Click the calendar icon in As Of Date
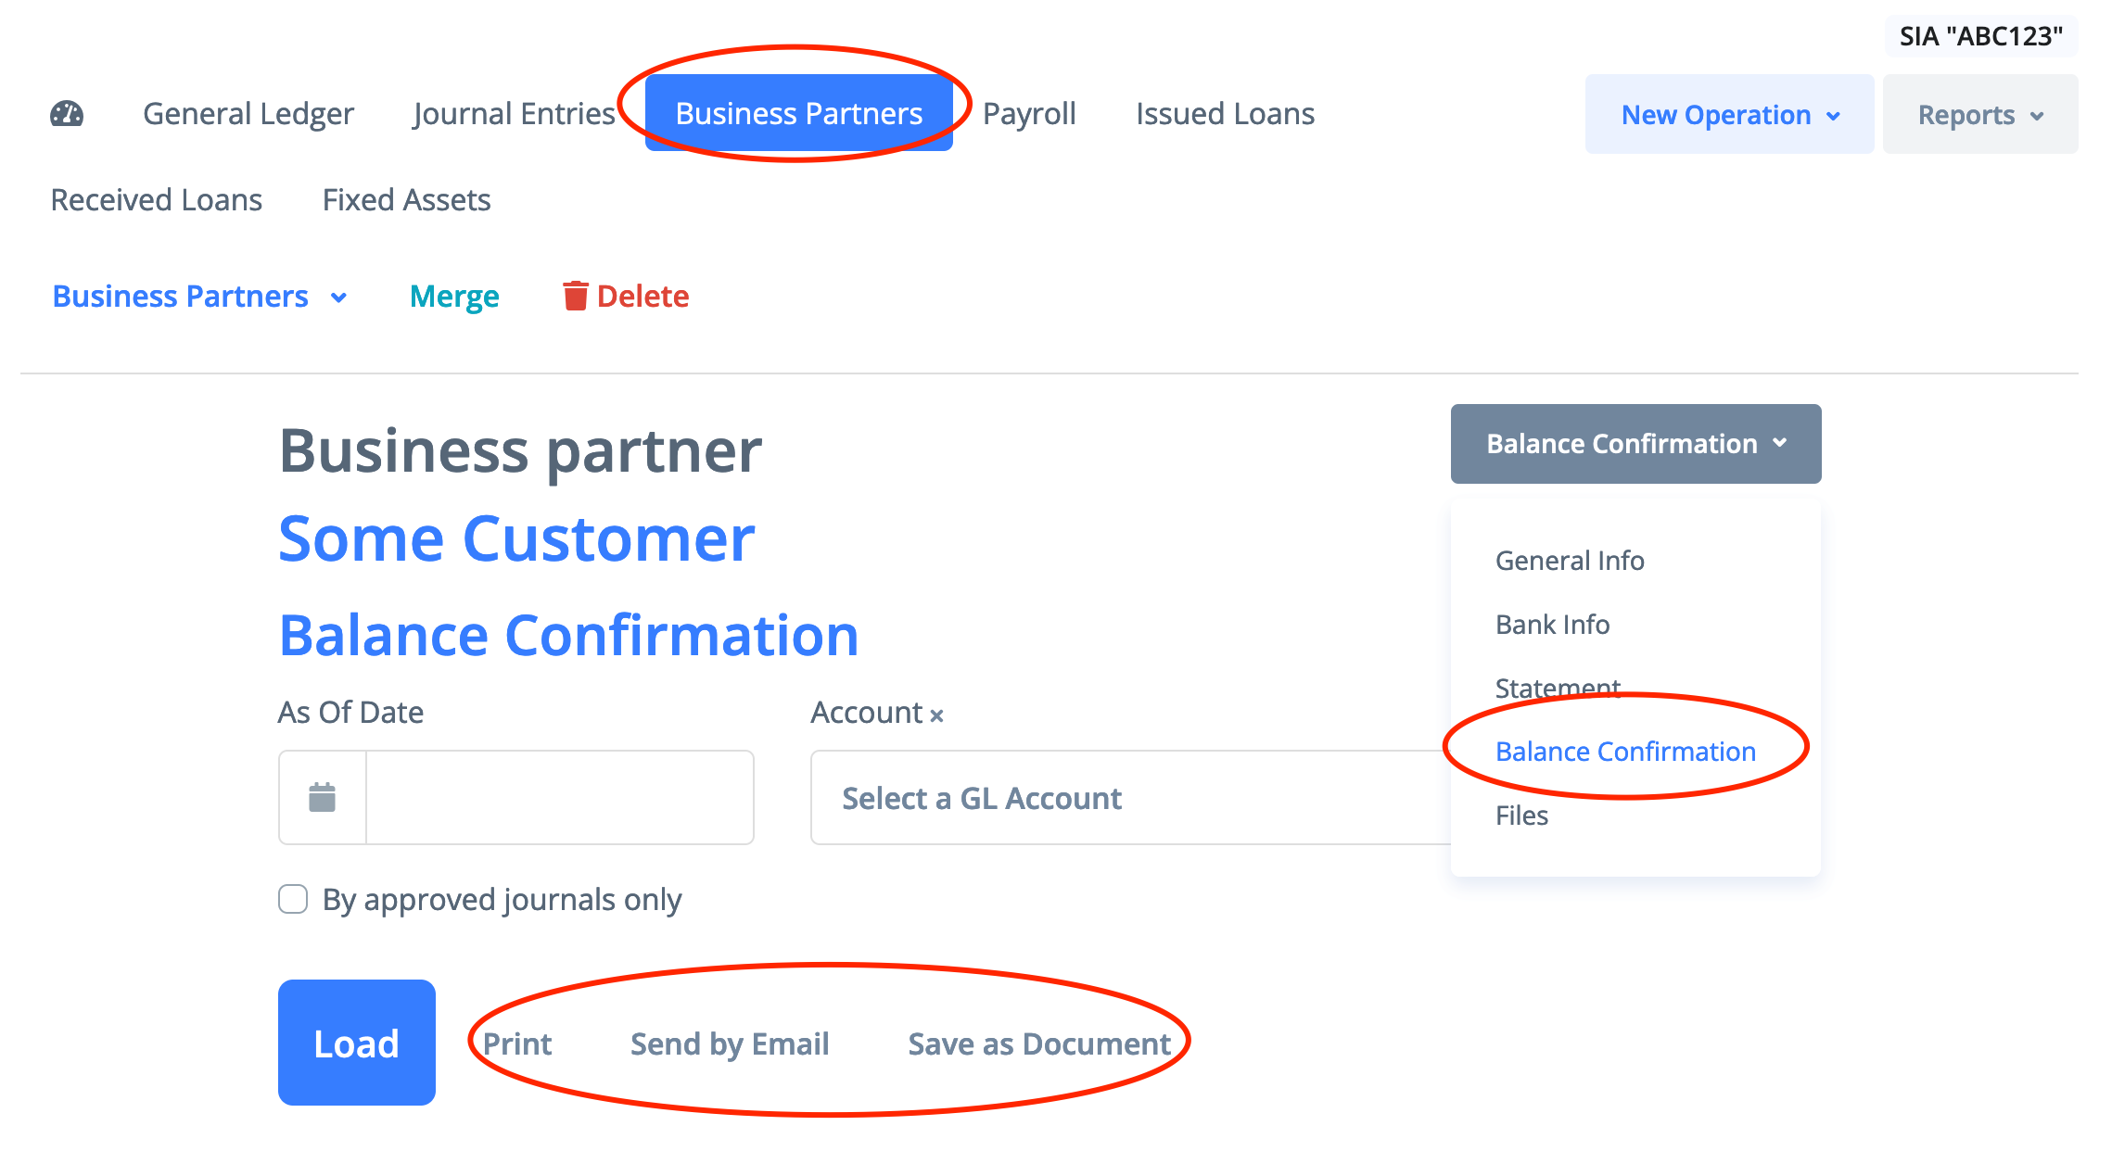The height and width of the screenshot is (1151, 2112). pos(322,797)
